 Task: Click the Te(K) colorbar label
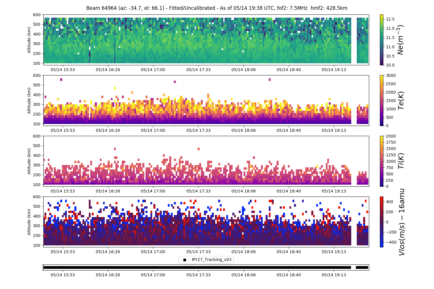401,100
